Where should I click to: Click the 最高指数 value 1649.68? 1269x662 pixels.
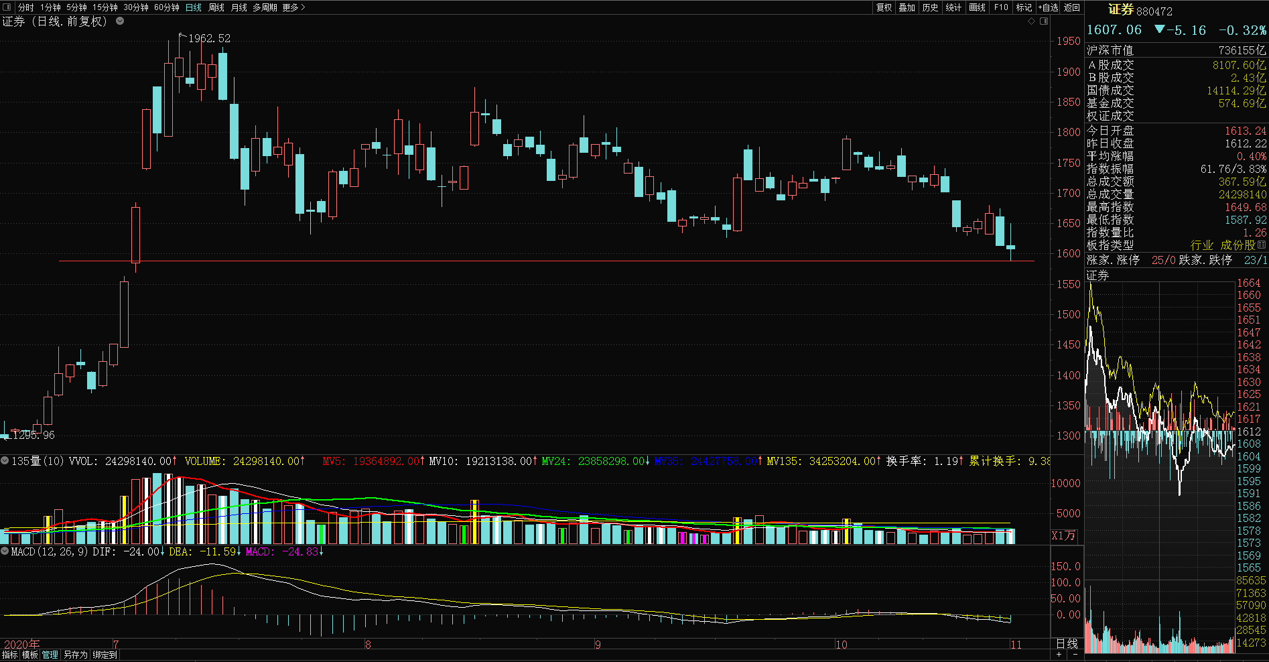[1246, 207]
